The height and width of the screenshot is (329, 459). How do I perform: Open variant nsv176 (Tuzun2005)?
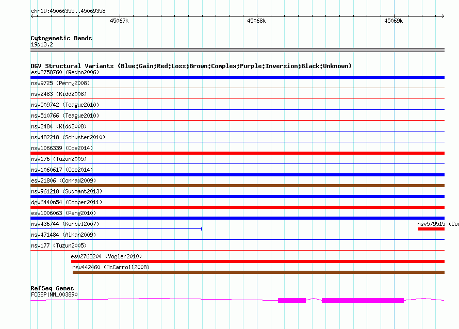59,159
